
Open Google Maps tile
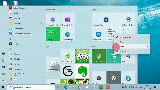(113, 78)
